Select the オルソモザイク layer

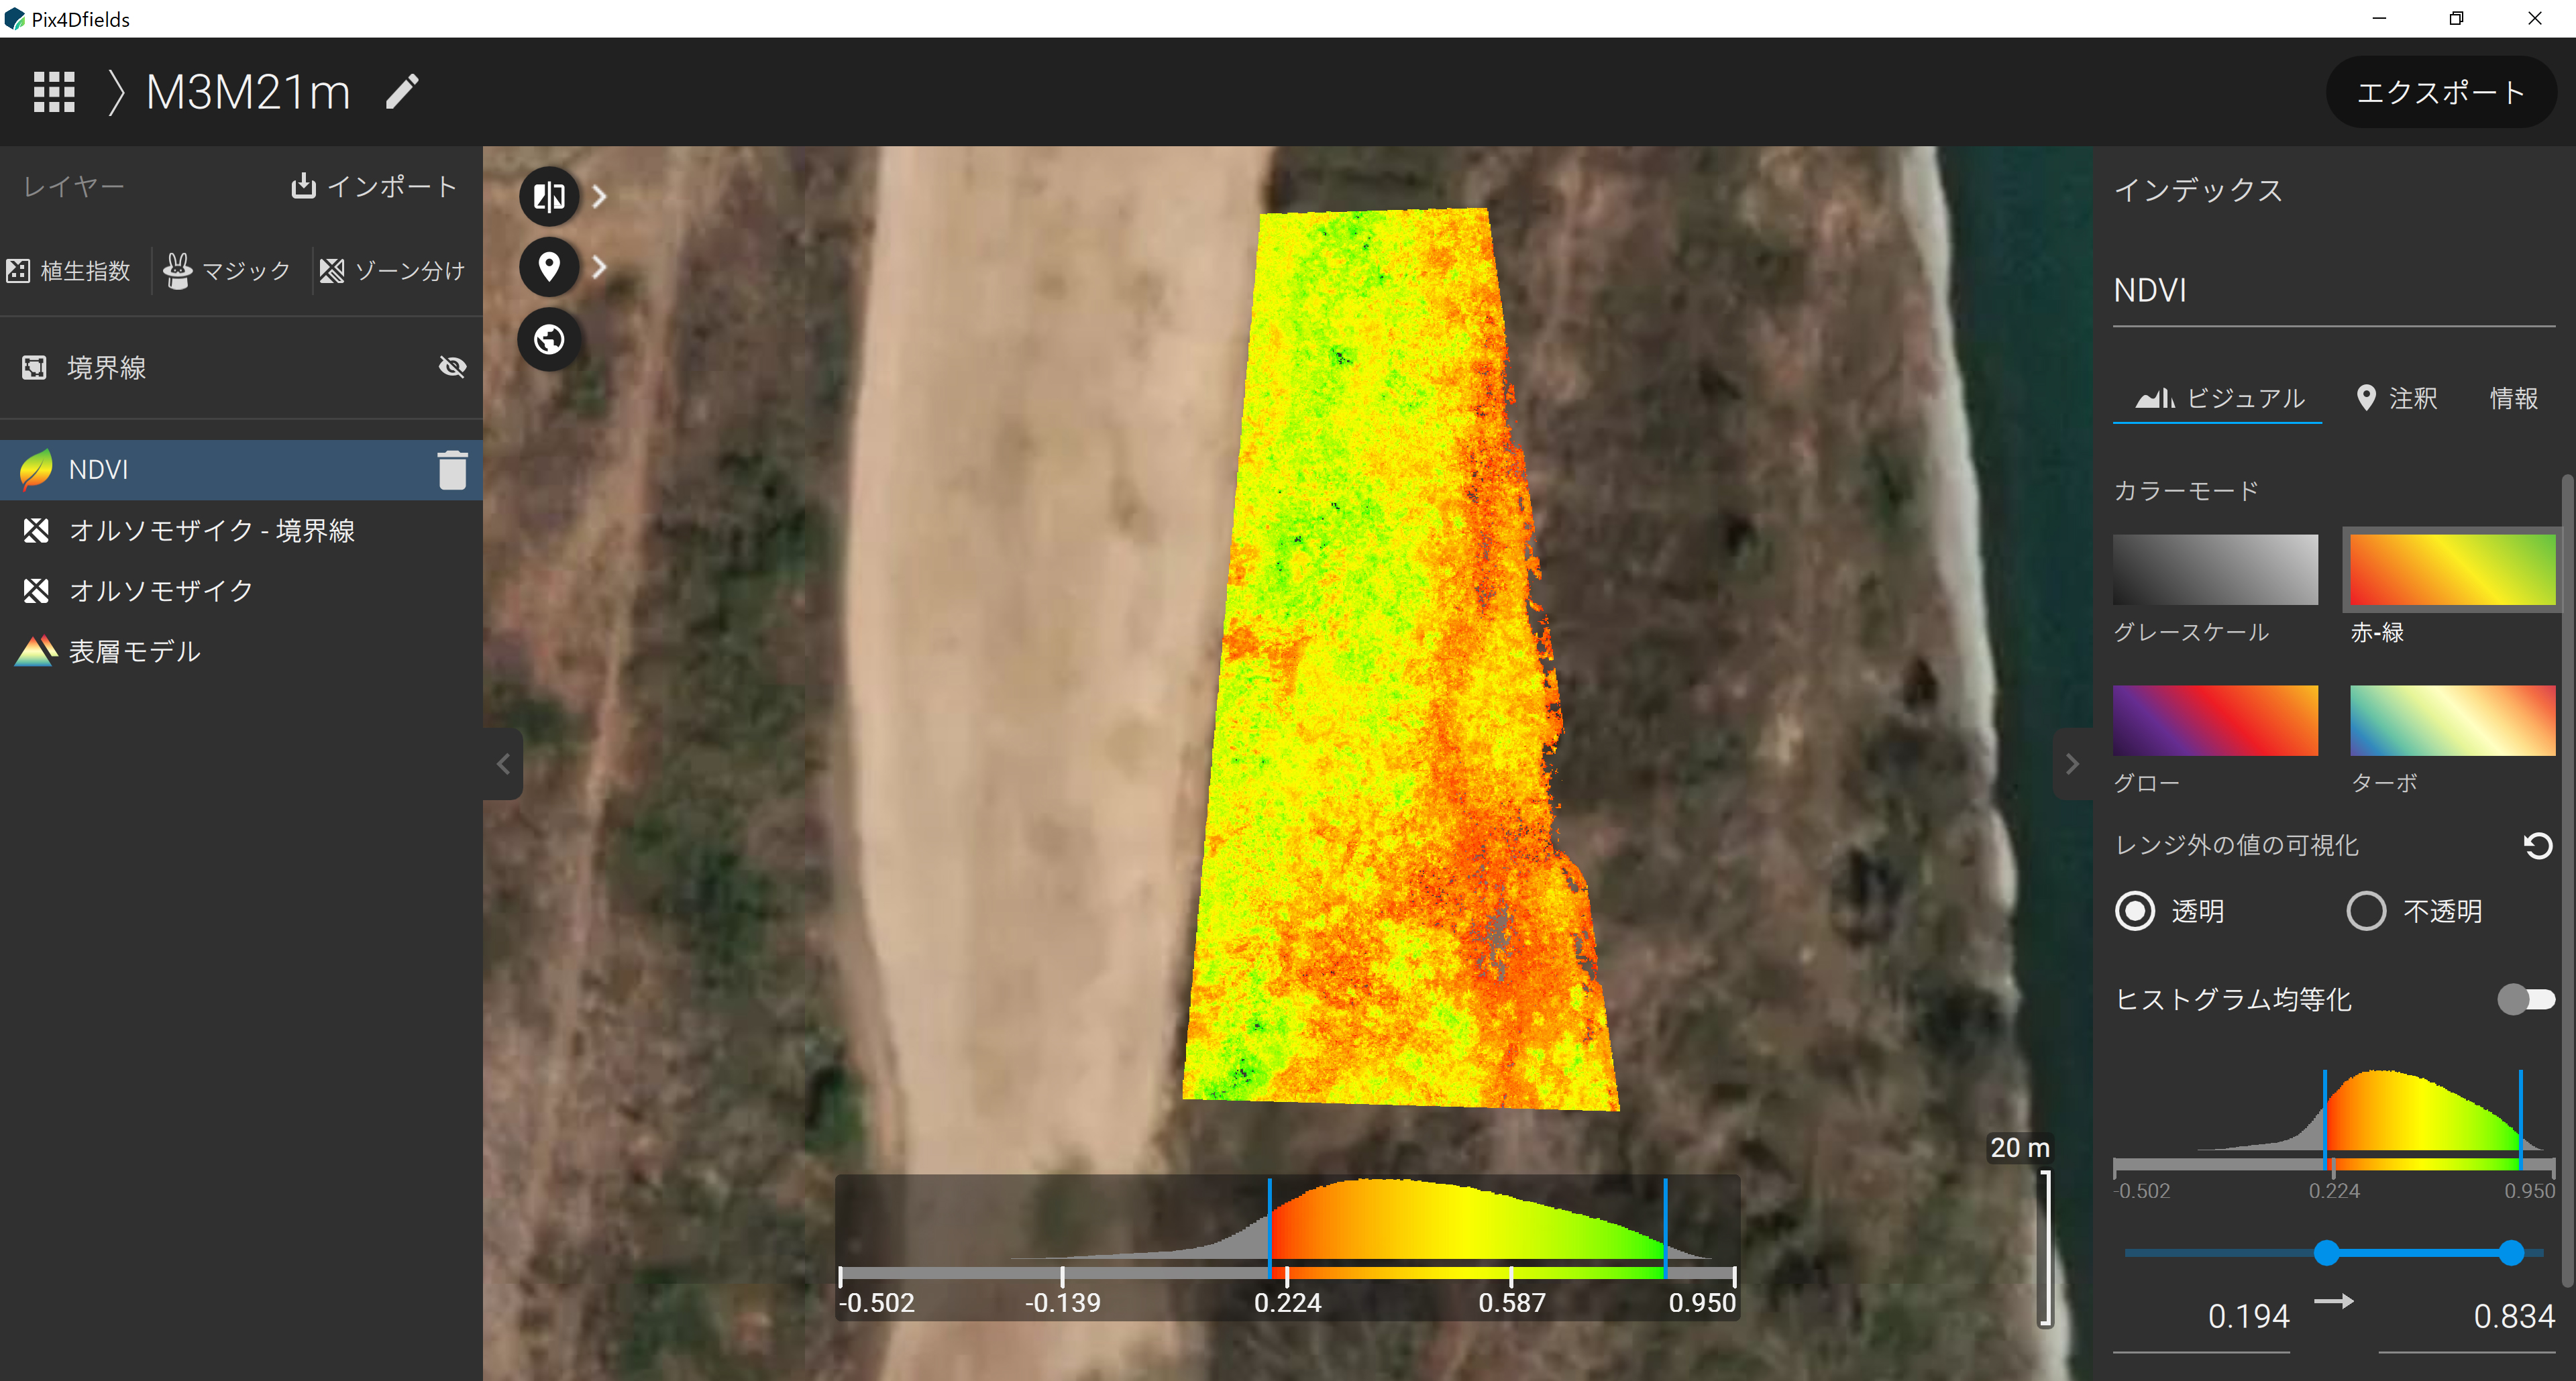[160, 591]
